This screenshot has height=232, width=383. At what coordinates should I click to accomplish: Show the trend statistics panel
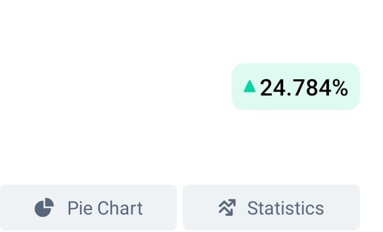point(271,207)
